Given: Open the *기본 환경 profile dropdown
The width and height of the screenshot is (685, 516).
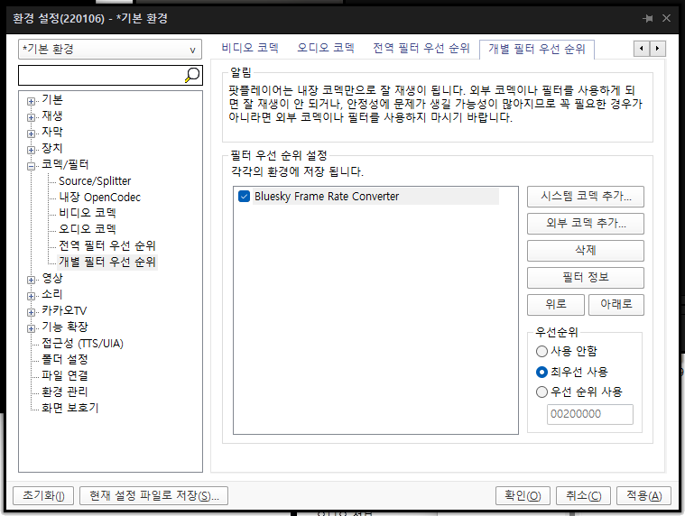Looking at the screenshot, I should 110,50.
